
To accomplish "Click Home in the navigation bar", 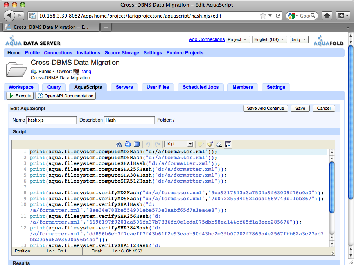I will 14,53.
